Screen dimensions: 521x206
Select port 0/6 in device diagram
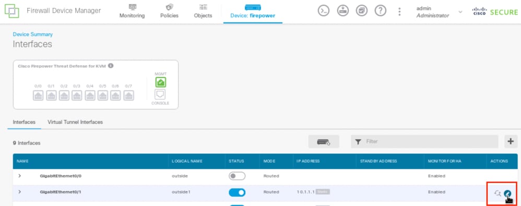[x=115, y=95]
